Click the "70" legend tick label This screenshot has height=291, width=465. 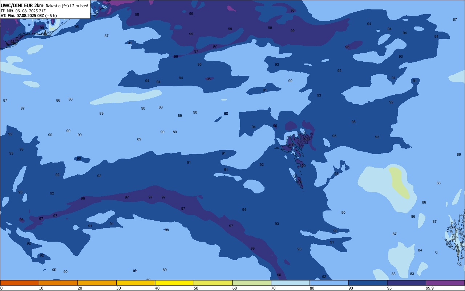(x=273, y=288)
